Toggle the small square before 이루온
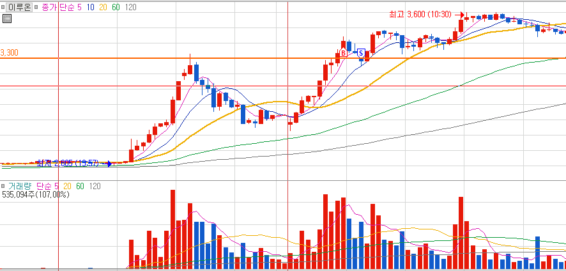566x271 pixels. click(x=3, y=7)
